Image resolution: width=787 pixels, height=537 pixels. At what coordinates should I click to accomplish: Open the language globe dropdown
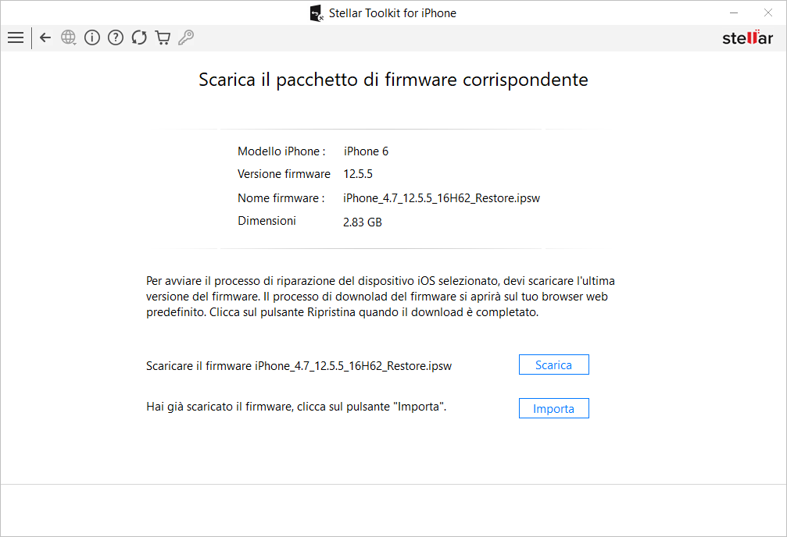(69, 37)
